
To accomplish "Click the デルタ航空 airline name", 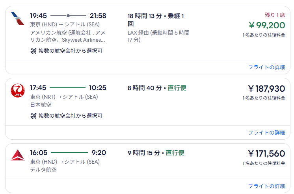I will 43,170.
